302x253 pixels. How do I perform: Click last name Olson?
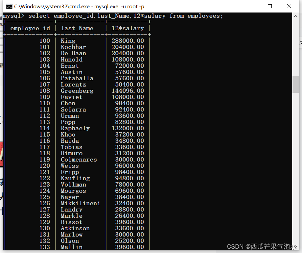click(70, 241)
